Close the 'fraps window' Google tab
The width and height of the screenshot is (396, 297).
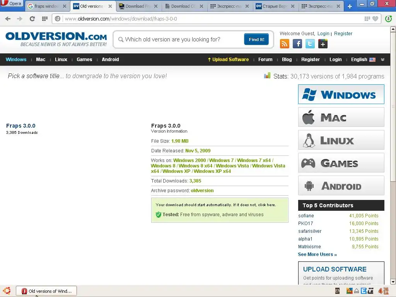65,6
